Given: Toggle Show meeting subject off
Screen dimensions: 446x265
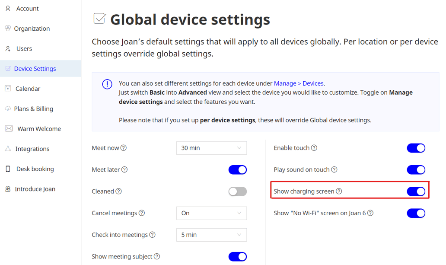Looking at the screenshot, I should coord(237,256).
